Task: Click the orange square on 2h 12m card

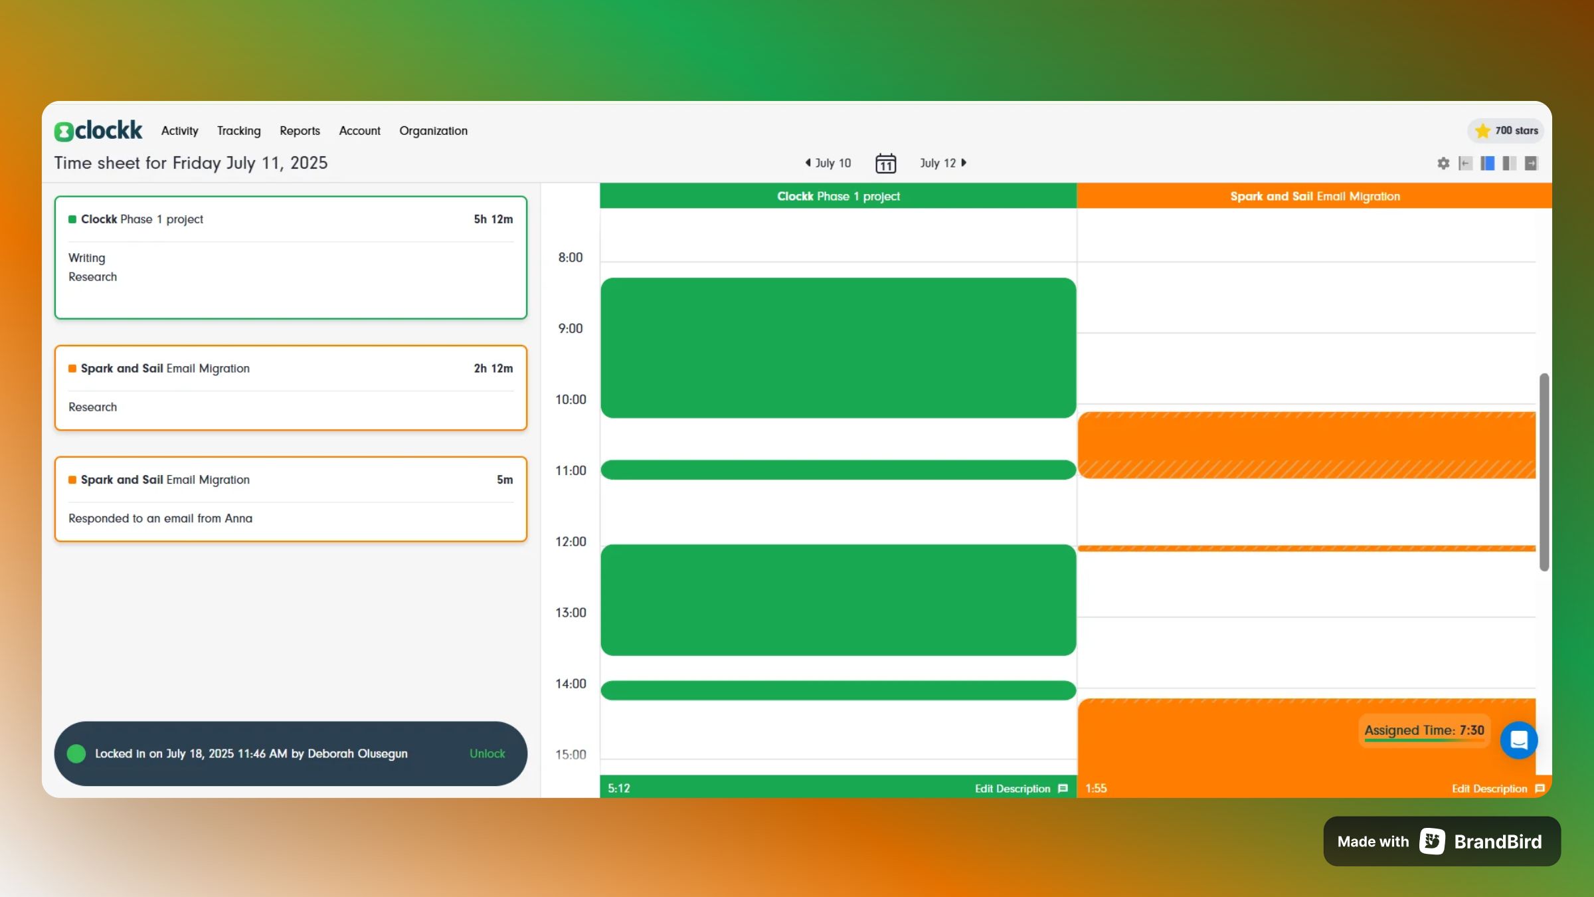Action: point(72,368)
